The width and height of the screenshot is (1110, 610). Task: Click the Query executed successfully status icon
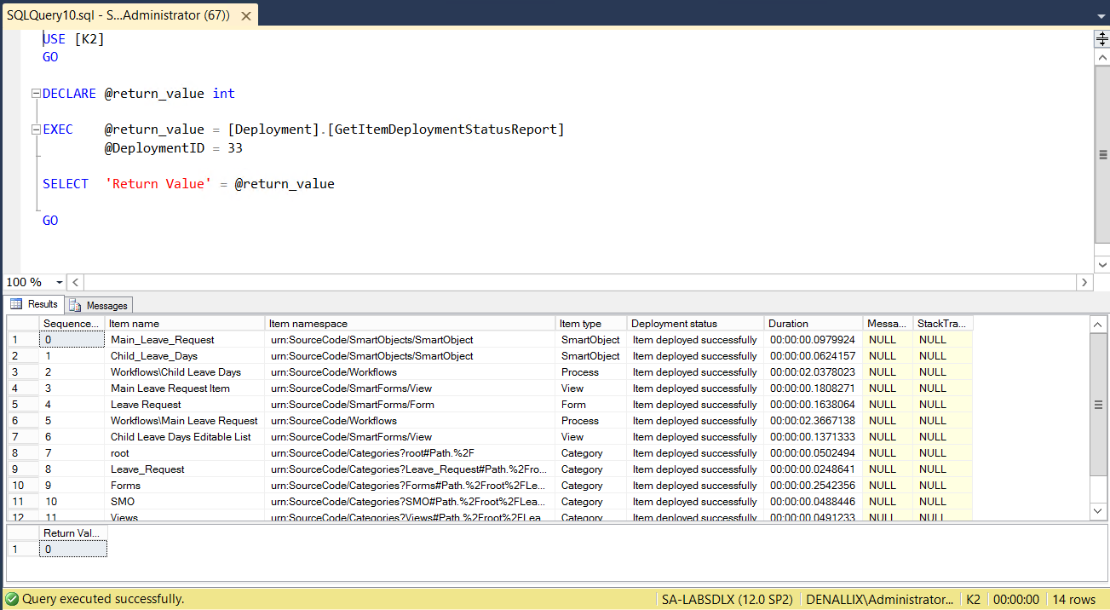click(11, 600)
